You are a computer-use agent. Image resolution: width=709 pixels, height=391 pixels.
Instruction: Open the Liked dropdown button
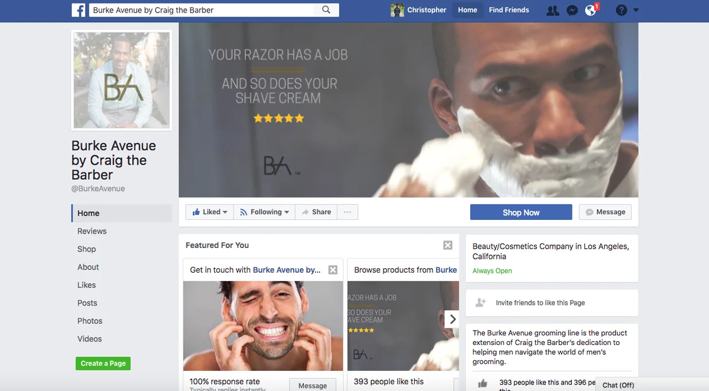(209, 212)
